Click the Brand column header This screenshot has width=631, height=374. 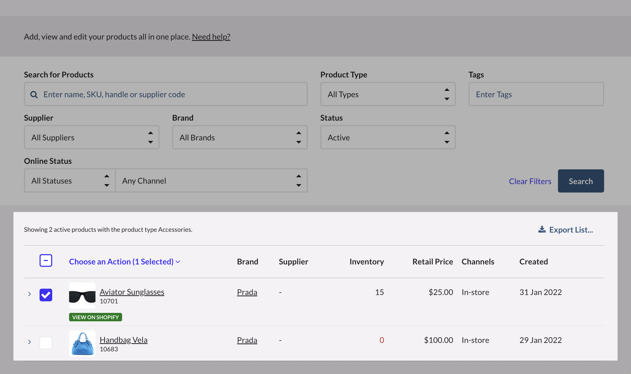point(248,262)
